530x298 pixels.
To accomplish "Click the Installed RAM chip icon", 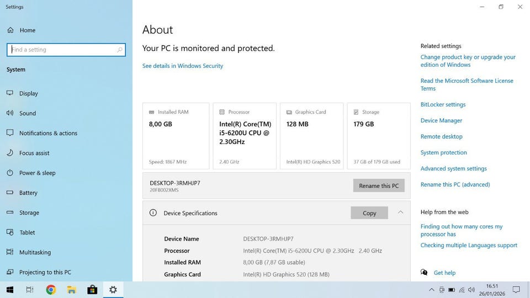I will coord(151,112).
